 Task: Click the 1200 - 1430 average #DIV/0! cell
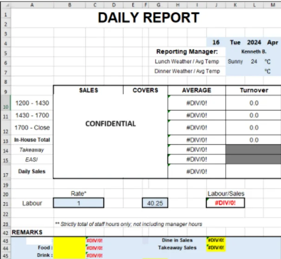click(x=197, y=103)
